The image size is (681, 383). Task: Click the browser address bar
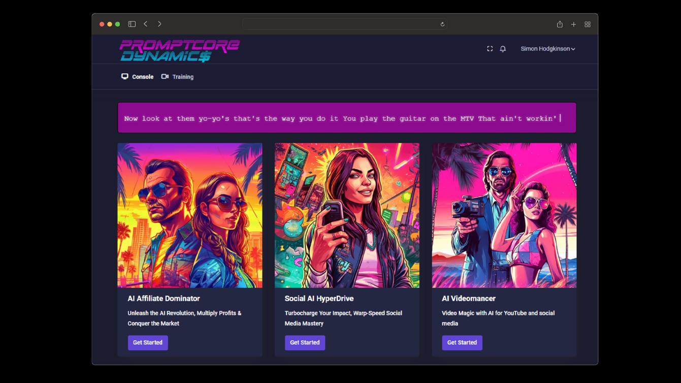click(345, 24)
